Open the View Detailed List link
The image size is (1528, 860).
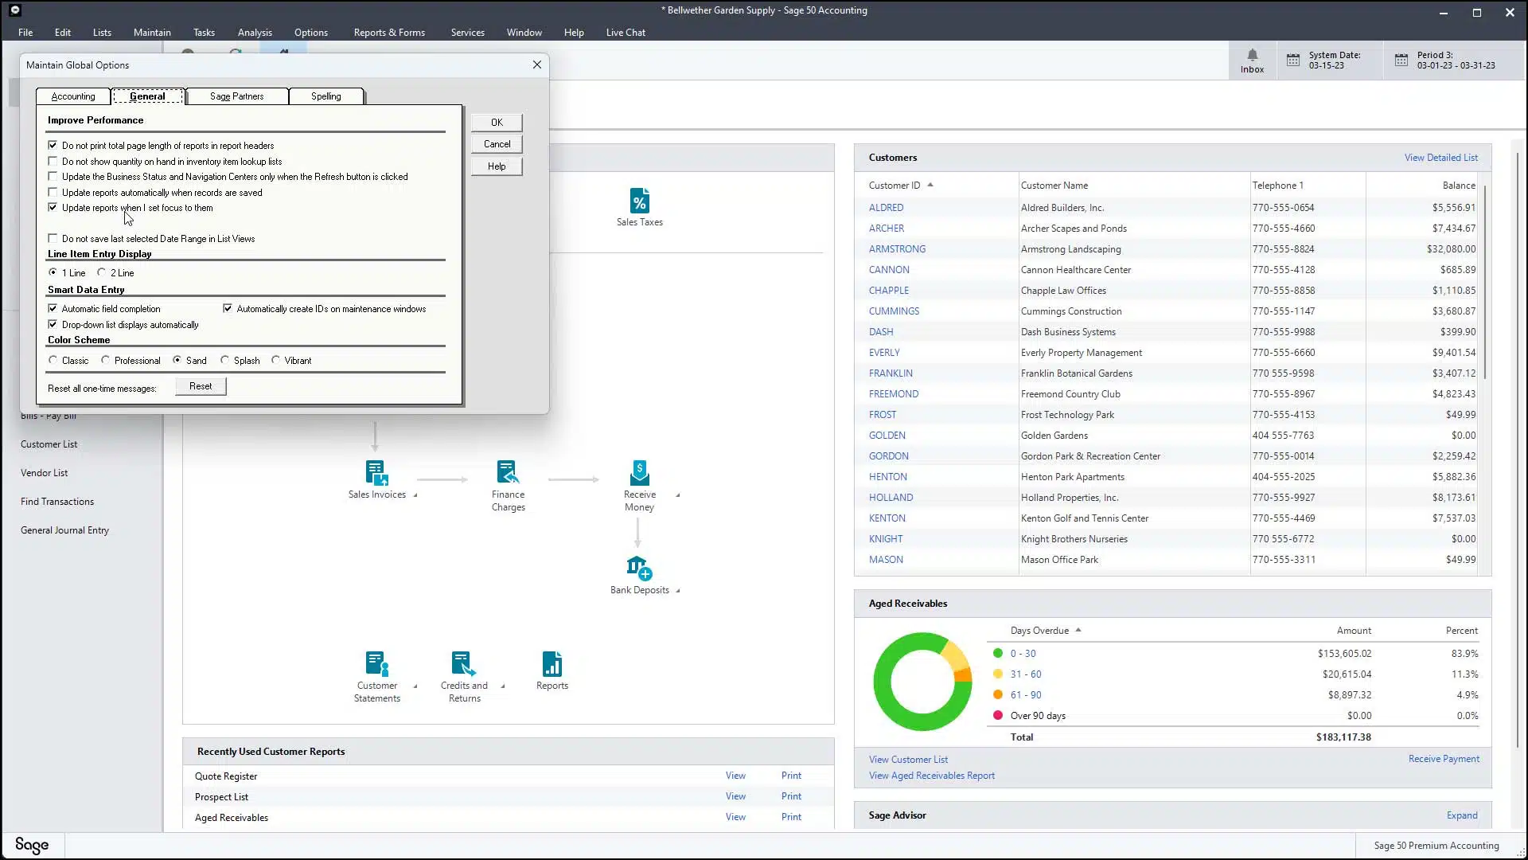coord(1440,158)
